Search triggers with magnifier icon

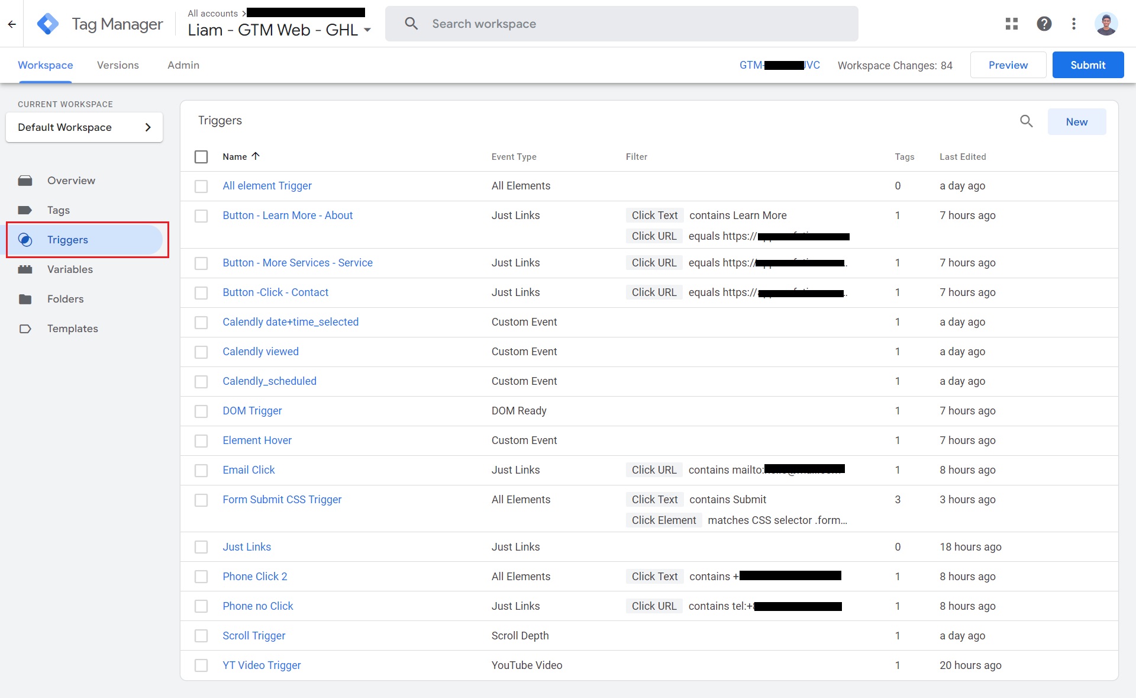[x=1027, y=121]
